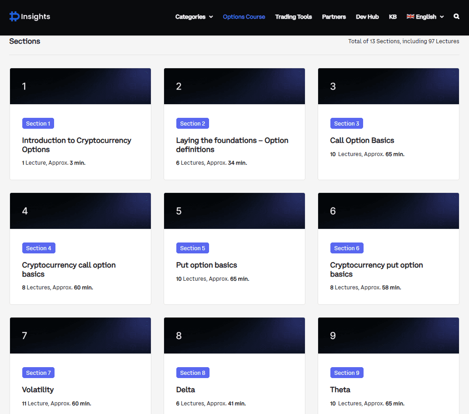Image resolution: width=469 pixels, height=414 pixels.
Task: Expand the Categories dropdown
Action: point(194,17)
